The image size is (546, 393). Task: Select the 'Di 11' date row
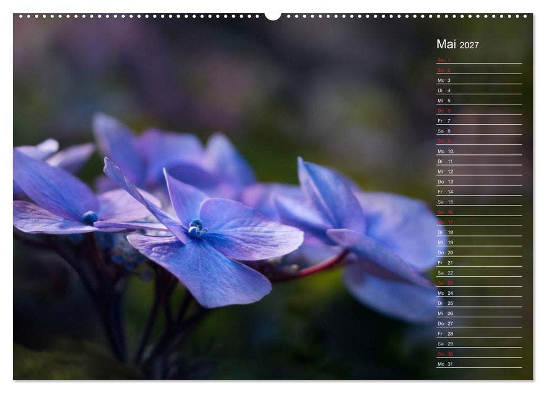coord(479,161)
